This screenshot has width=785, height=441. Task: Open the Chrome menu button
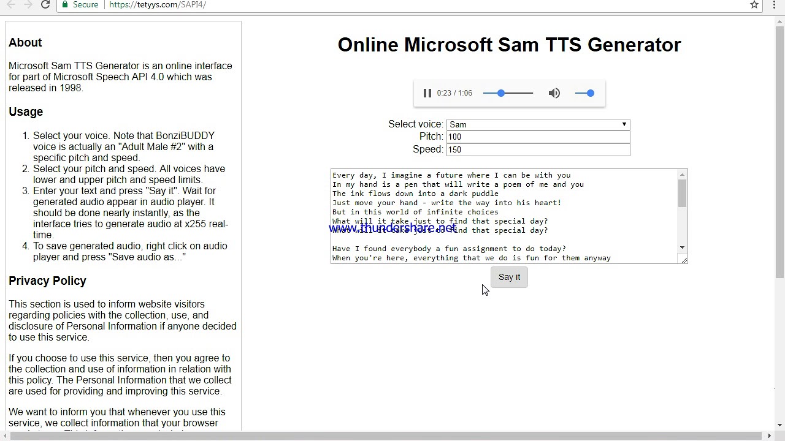click(774, 4)
